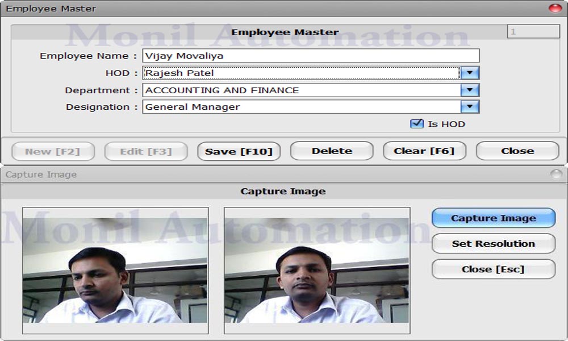
Task: Click the gray Capture Image window orb
Action: 556,174
